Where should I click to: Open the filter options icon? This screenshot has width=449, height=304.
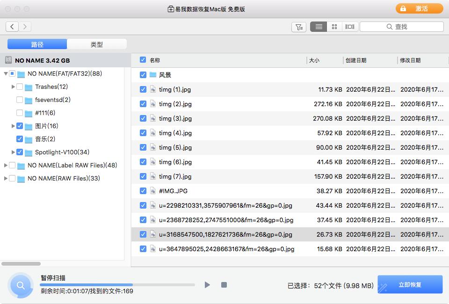point(299,27)
